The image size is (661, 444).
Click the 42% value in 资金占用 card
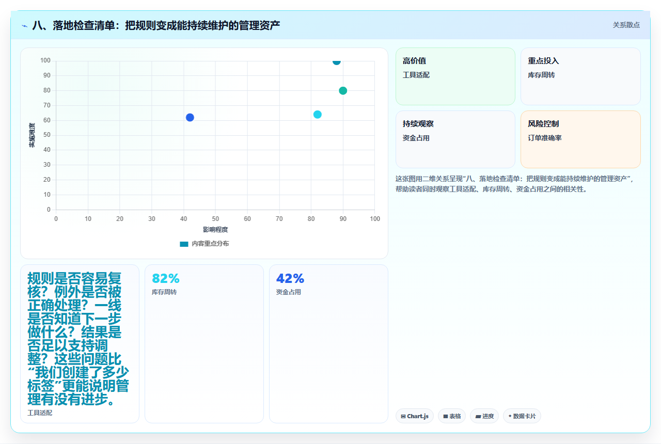tap(290, 279)
